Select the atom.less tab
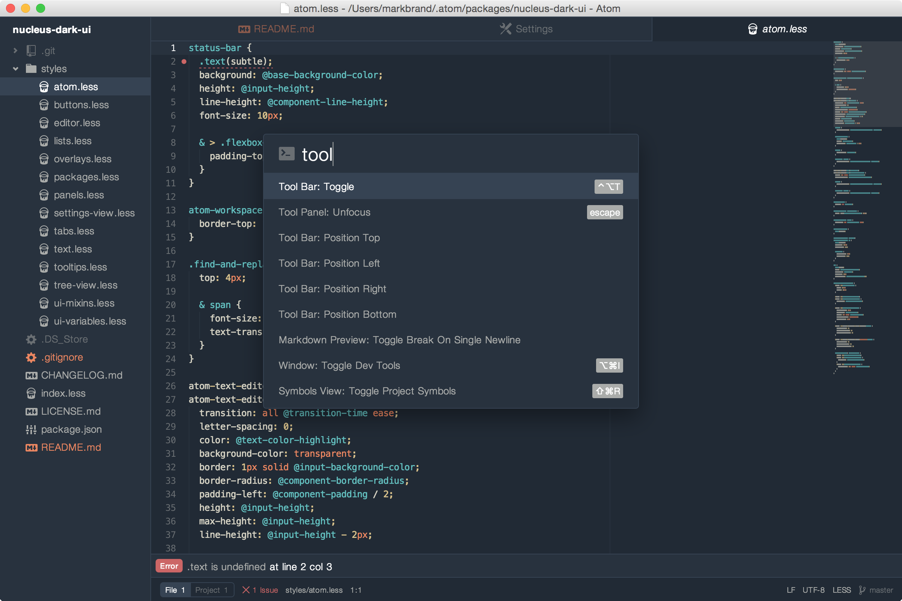Viewport: 902px width, 601px height. point(777,29)
